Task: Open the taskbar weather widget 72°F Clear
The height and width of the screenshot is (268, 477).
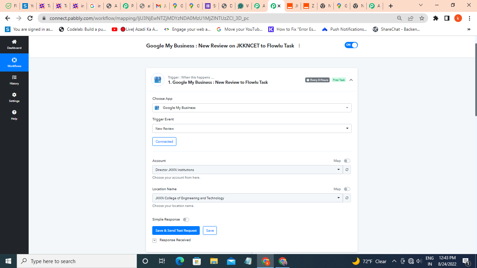Action: tap(369, 261)
